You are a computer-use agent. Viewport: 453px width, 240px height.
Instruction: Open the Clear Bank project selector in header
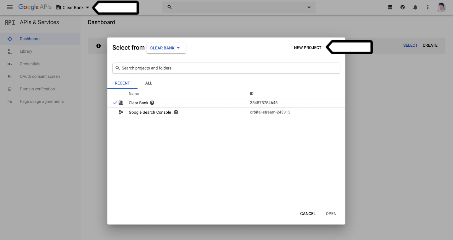click(73, 8)
